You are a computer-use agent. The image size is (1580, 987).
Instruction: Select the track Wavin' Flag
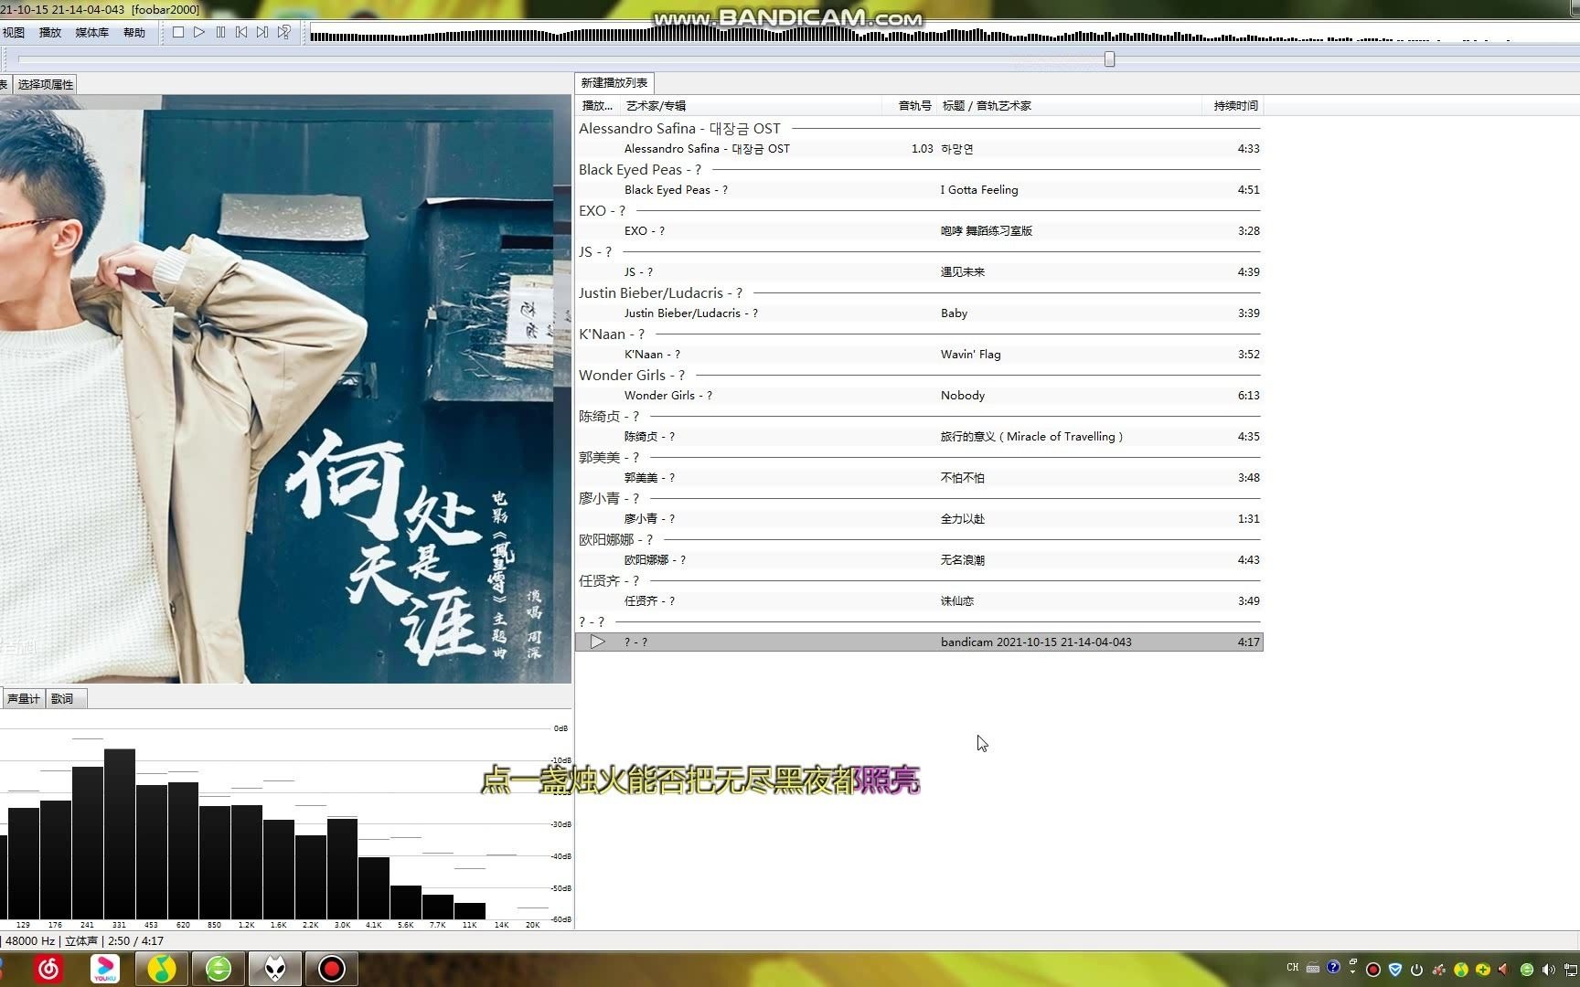click(x=919, y=354)
